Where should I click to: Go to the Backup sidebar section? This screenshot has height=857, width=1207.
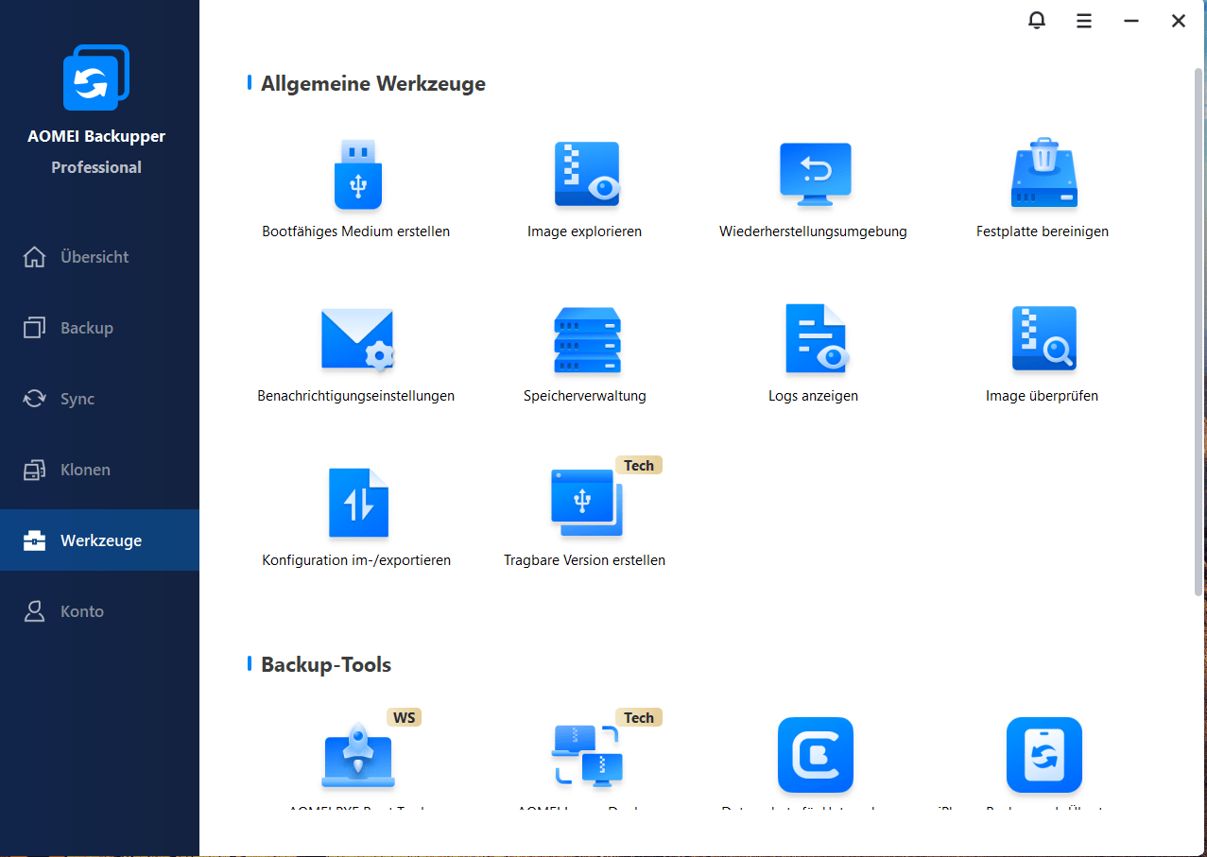pos(86,328)
